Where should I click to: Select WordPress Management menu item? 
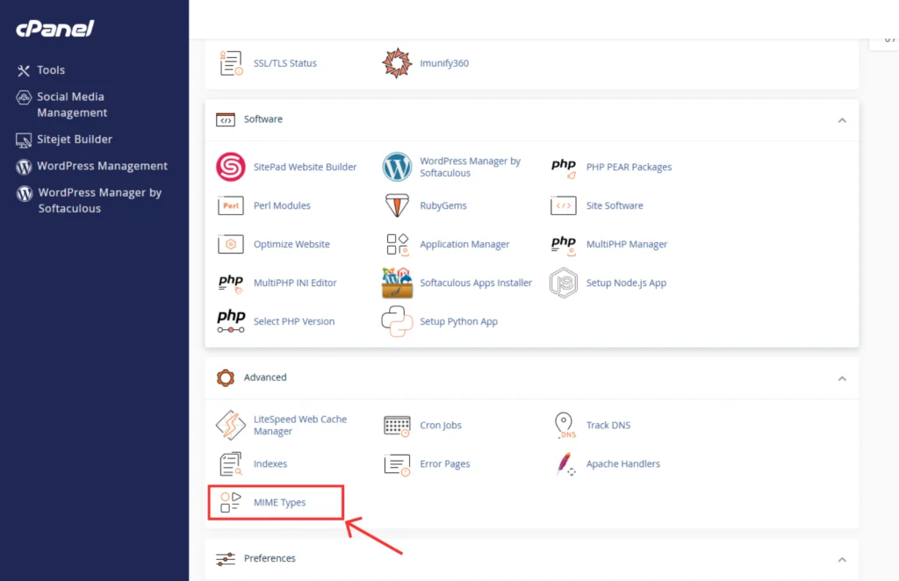tap(102, 166)
